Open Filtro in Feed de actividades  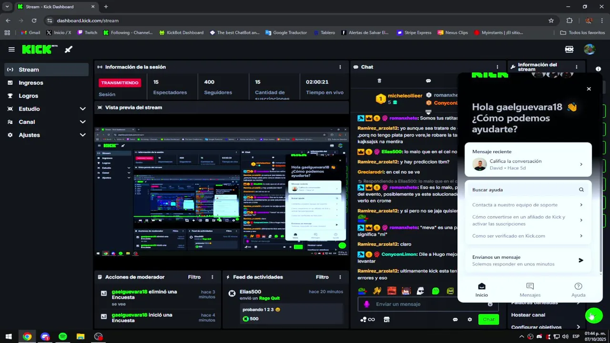pyautogui.click(x=322, y=277)
